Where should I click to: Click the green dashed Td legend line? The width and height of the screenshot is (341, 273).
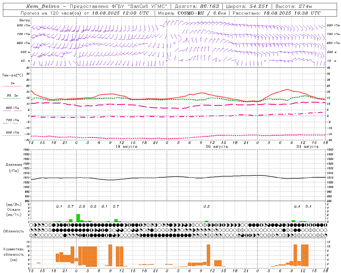12,99
